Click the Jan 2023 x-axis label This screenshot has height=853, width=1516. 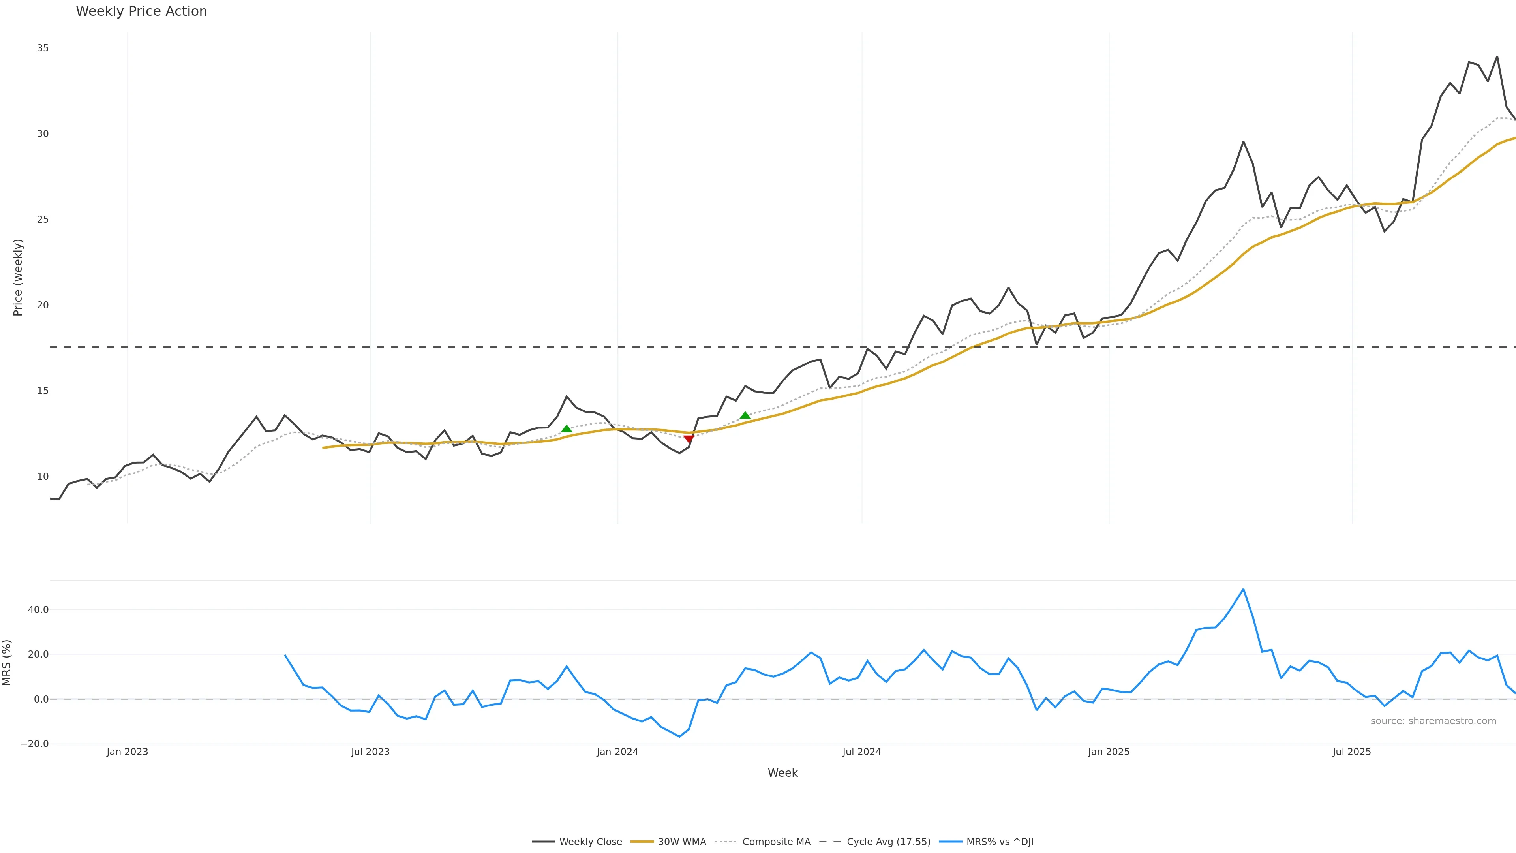pyautogui.click(x=127, y=752)
